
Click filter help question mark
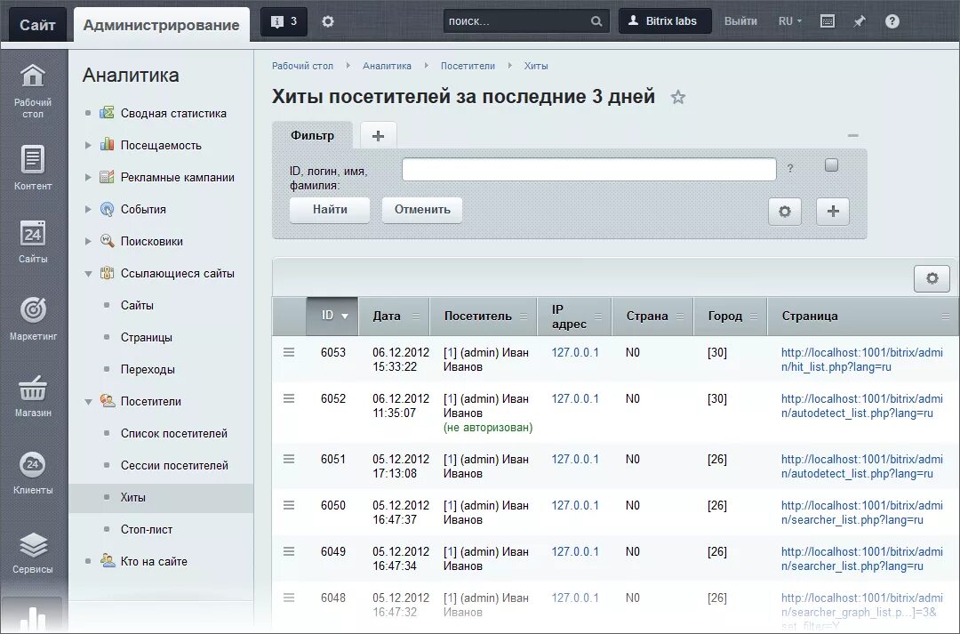790,168
